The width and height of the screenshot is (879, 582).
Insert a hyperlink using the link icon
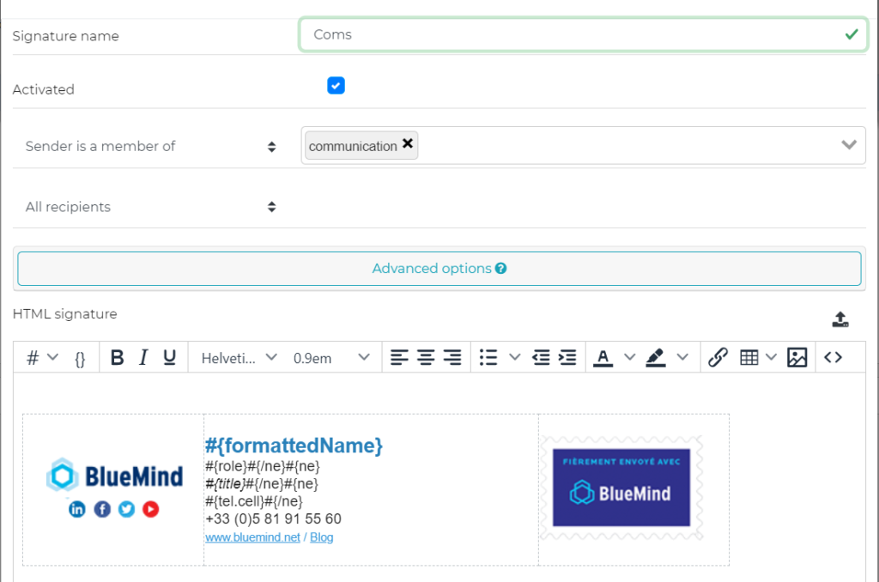718,357
